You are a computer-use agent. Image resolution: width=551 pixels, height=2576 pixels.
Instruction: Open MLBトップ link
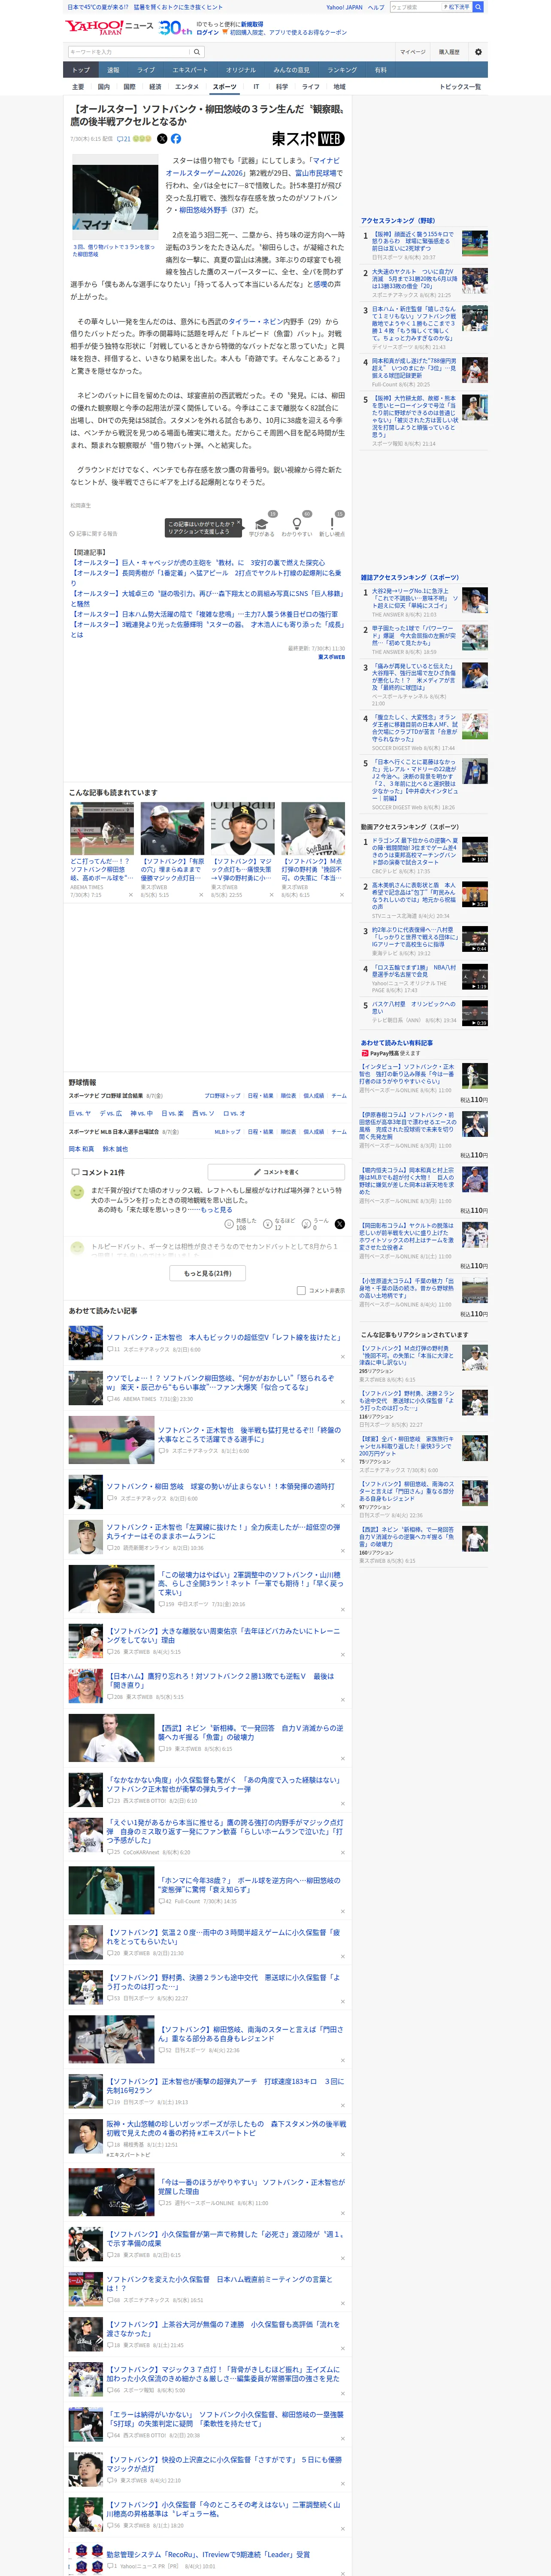(x=228, y=1132)
